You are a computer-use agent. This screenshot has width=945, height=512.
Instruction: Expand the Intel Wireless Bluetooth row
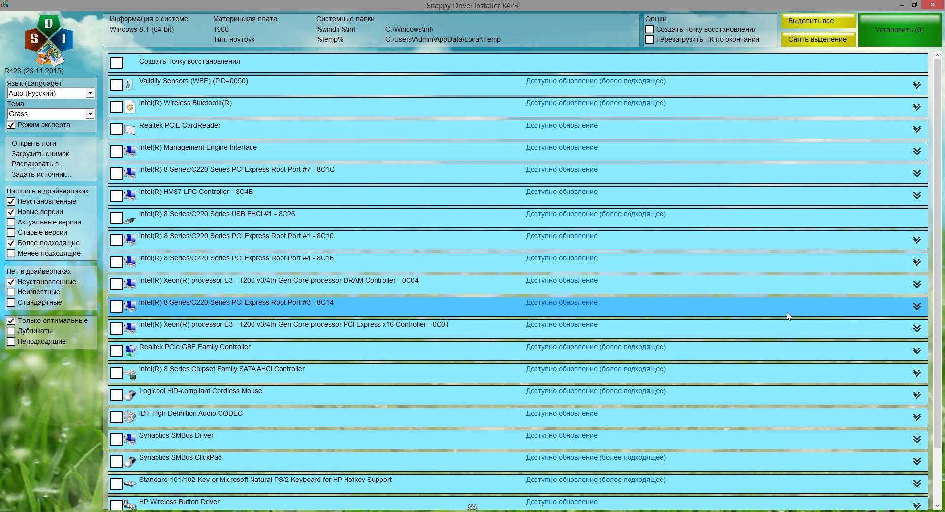click(x=916, y=107)
